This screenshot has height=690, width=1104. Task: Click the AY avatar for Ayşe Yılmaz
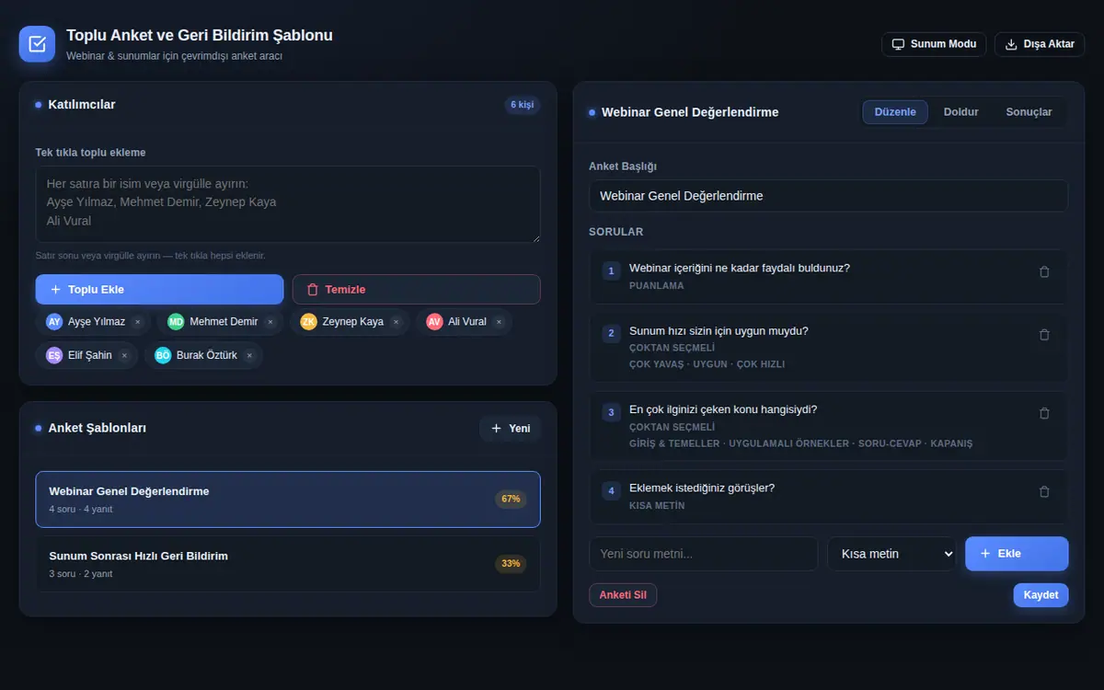54,322
